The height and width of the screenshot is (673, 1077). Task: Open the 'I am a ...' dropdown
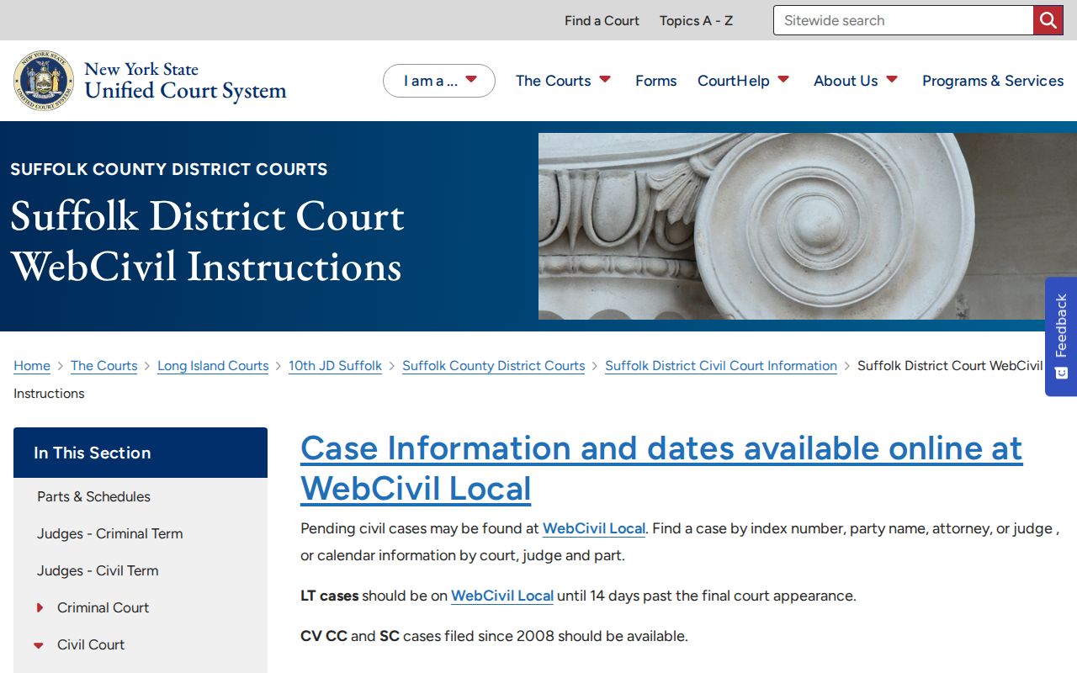pyautogui.click(x=439, y=81)
